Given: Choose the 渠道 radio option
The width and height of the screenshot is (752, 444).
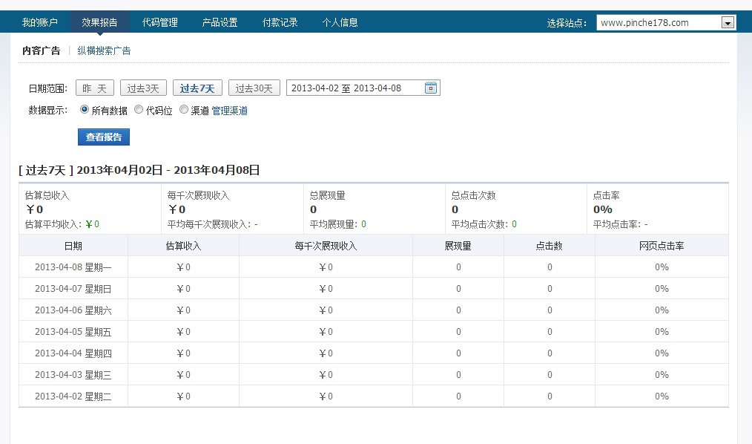Looking at the screenshot, I should [184, 110].
